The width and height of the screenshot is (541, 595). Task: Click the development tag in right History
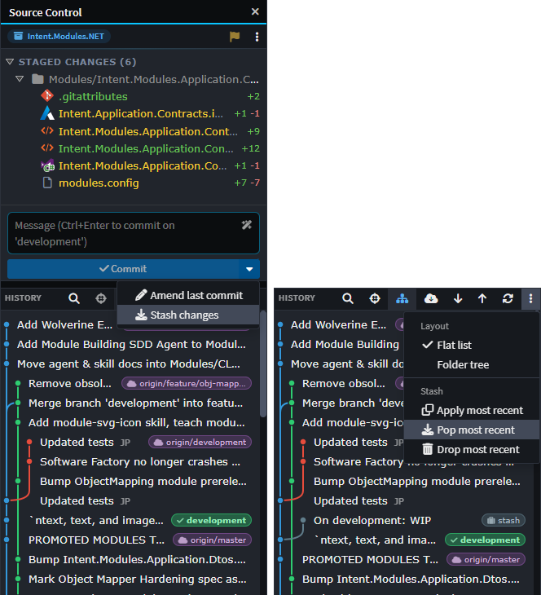tap(486, 540)
